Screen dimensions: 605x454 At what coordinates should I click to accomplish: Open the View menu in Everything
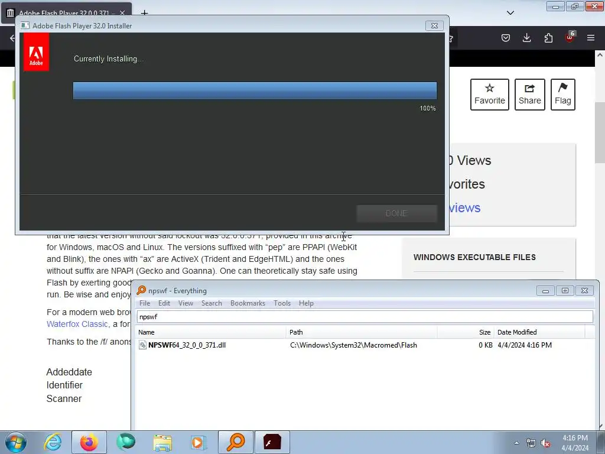click(186, 303)
